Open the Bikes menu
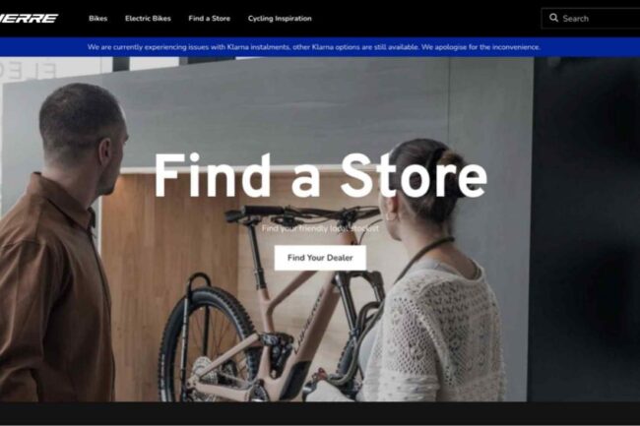The width and height of the screenshot is (640, 426). (x=97, y=19)
